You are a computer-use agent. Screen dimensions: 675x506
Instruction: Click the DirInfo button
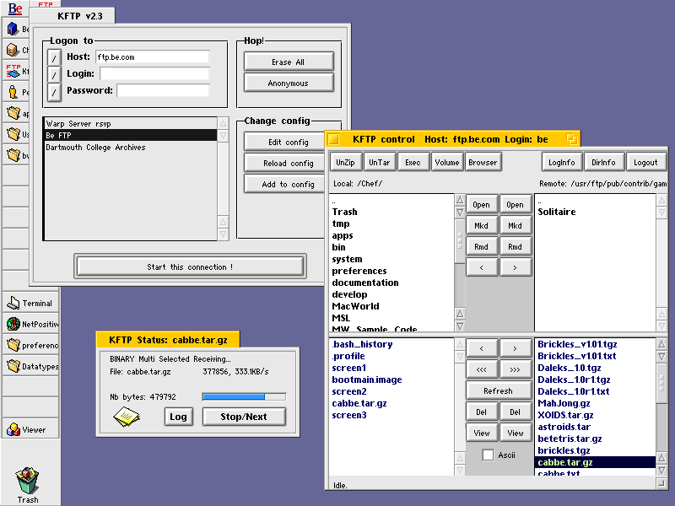(603, 162)
